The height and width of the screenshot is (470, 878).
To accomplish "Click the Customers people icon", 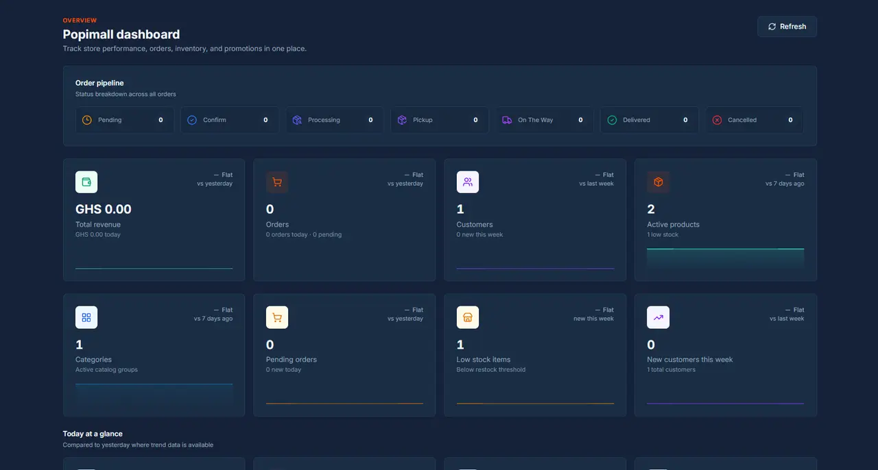I will click(x=468, y=182).
